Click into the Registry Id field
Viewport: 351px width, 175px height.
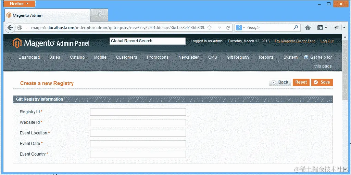138,112
